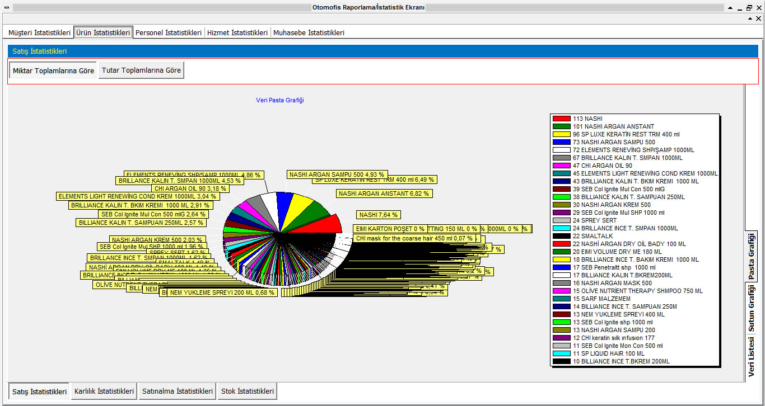The height and width of the screenshot is (406, 765).
Task: Click Tutar Toplamlarına Göre button
Action: point(141,70)
